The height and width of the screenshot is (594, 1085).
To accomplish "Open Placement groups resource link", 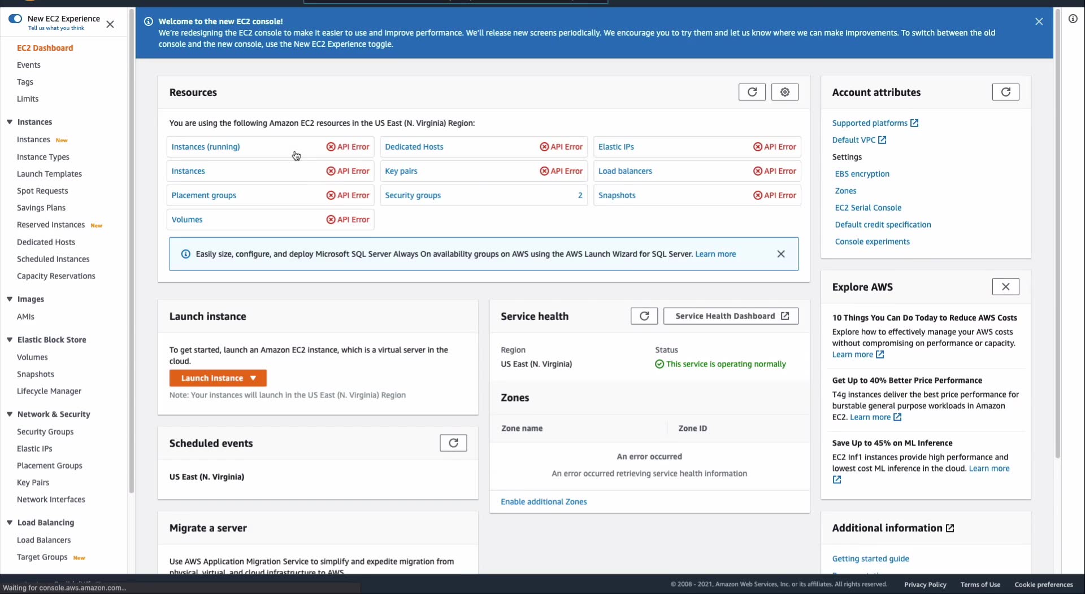I will click(204, 195).
